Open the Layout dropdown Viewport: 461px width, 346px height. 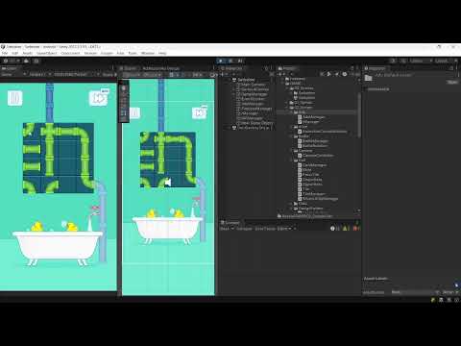coord(447,61)
